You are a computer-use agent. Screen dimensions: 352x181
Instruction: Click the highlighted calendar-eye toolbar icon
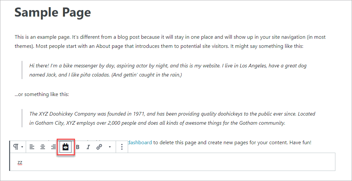pyautogui.click(x=66, y=147)
